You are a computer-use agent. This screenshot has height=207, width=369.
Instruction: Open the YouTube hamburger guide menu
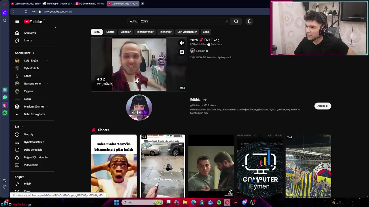17,22
